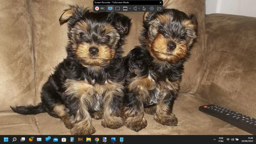Open the Calculator app from taskbar
Image resolution: width=256 pixels, height=144 pixels.
click(72, 140)
